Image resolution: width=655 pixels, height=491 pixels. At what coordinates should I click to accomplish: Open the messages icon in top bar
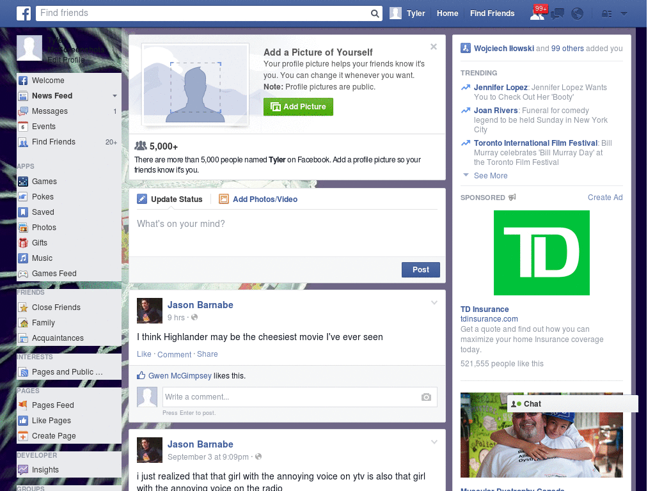click(557, 14)
